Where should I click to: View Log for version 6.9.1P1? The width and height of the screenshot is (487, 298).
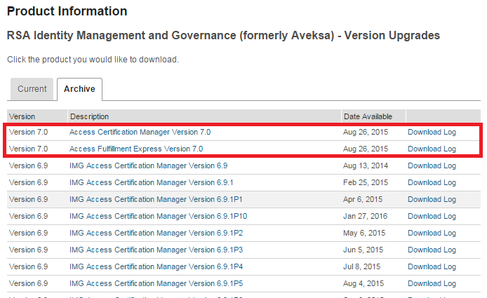coord(450,199)
